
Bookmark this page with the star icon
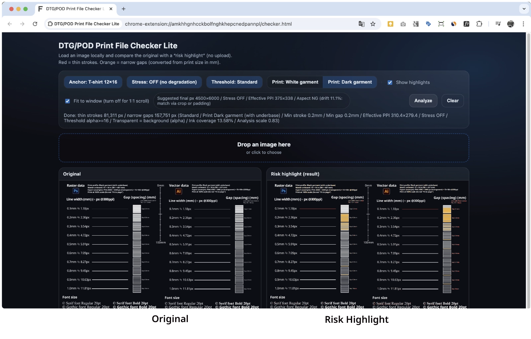coord(373,24)
